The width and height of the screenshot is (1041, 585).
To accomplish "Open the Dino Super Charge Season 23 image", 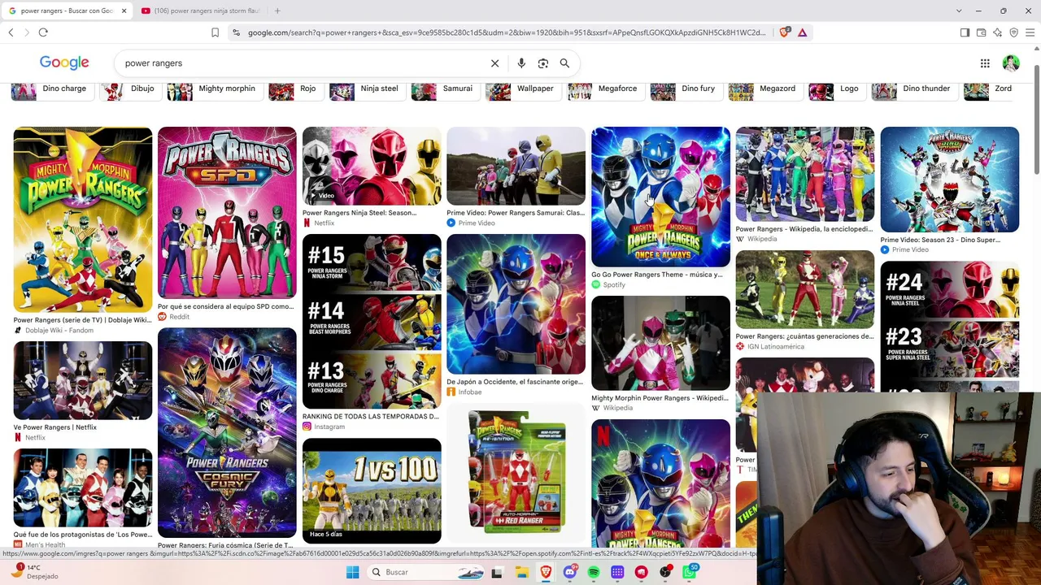I will click(x=949, y=180).
